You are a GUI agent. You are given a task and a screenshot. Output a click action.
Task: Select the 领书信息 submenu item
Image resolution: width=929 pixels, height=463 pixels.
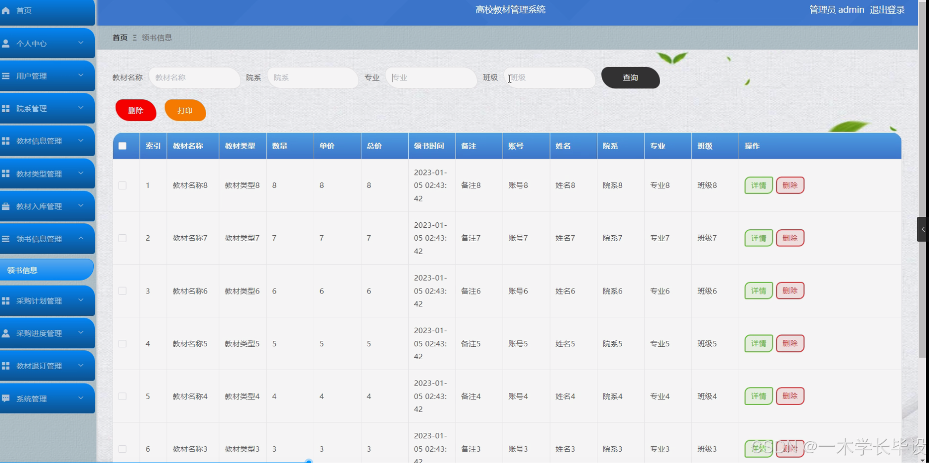click(47, 270)
